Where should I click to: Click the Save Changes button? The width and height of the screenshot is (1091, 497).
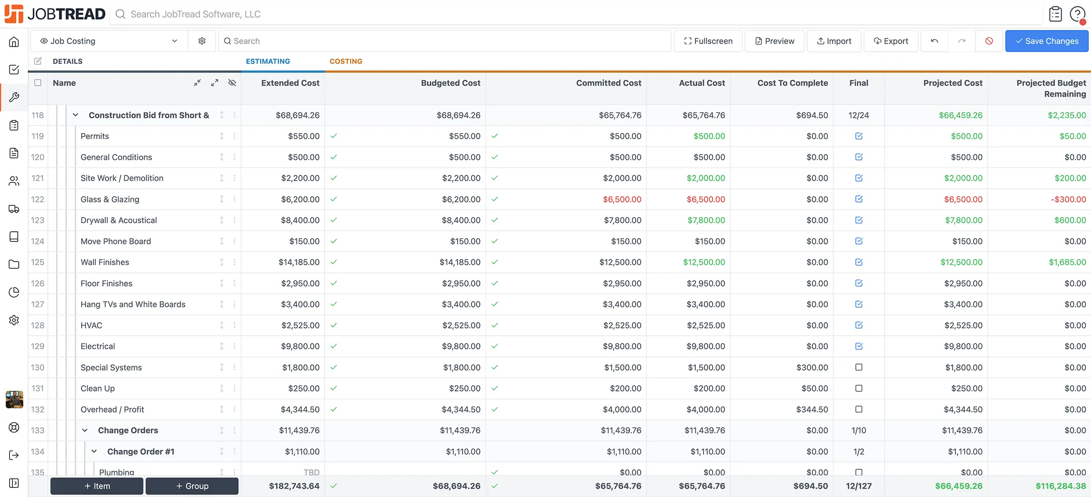tap(1046, 41)
